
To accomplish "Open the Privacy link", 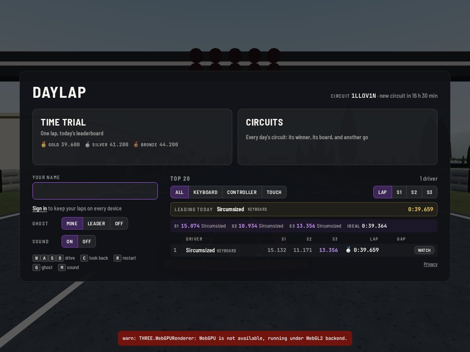I will (x=430, y=264).
